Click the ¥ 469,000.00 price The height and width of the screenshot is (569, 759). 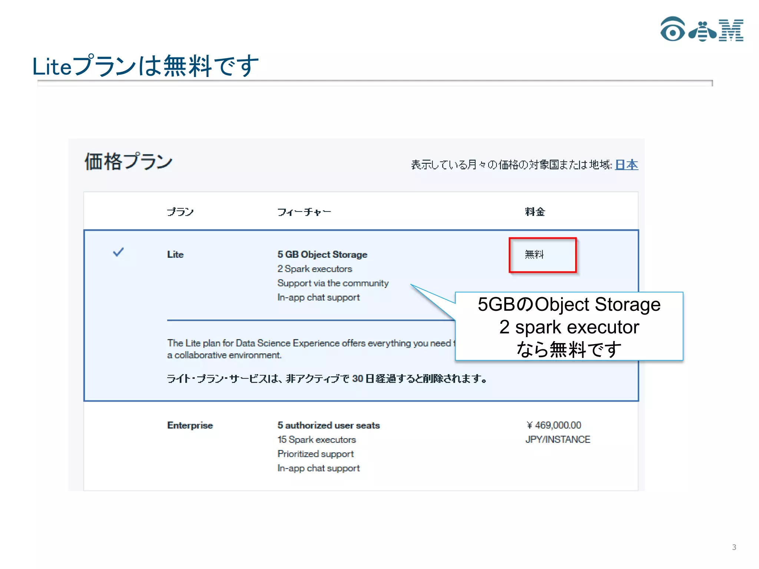pos(554,425)
